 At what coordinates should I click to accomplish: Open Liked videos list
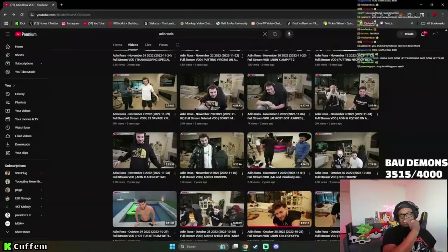click(x=23, y=136)
